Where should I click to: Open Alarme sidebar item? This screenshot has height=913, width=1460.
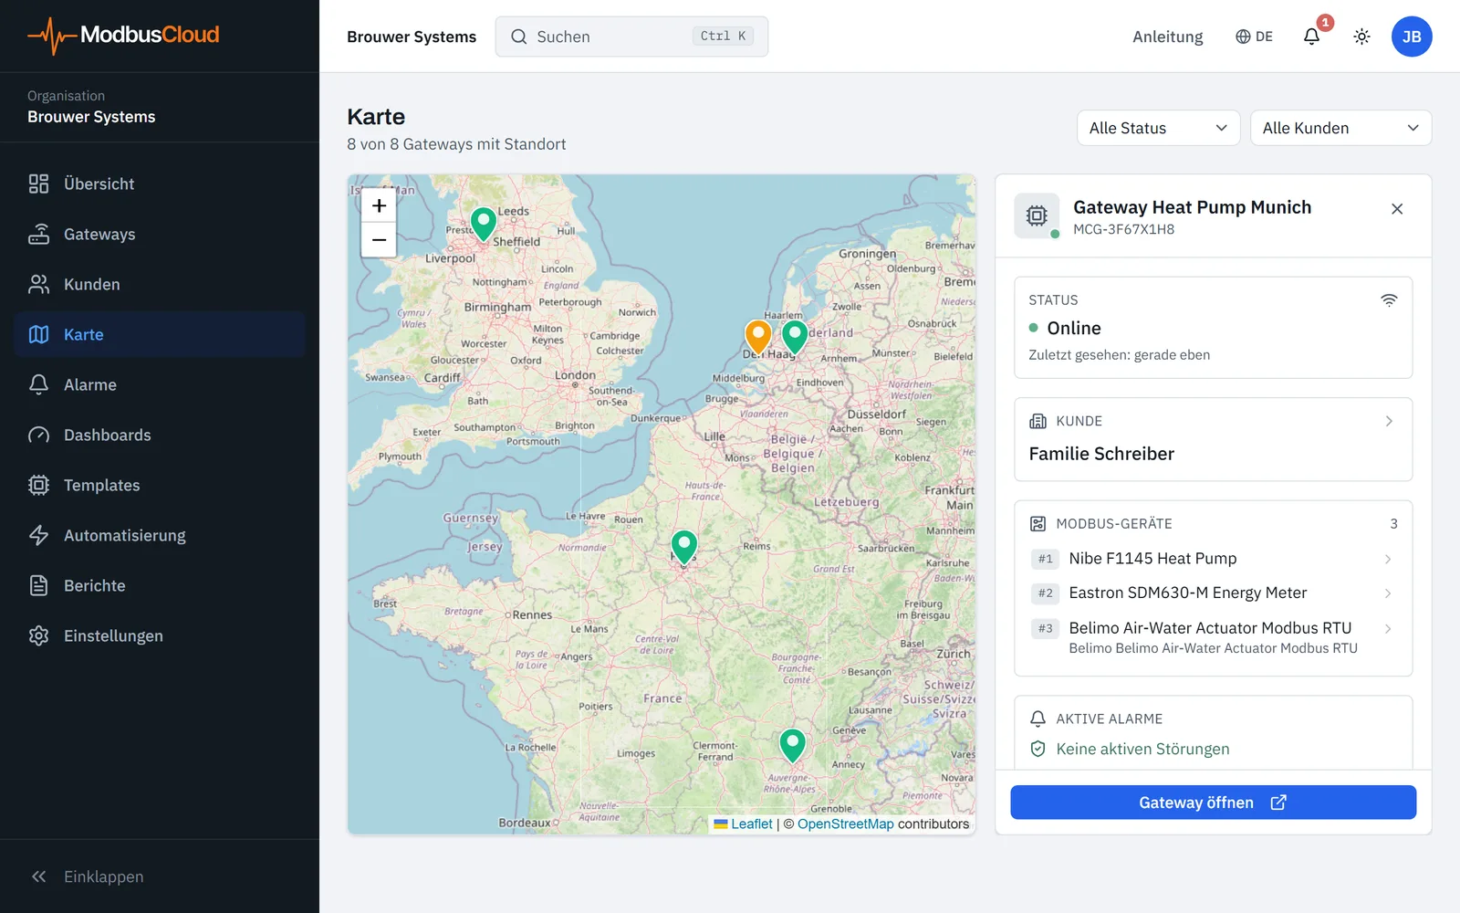[160, 384]
